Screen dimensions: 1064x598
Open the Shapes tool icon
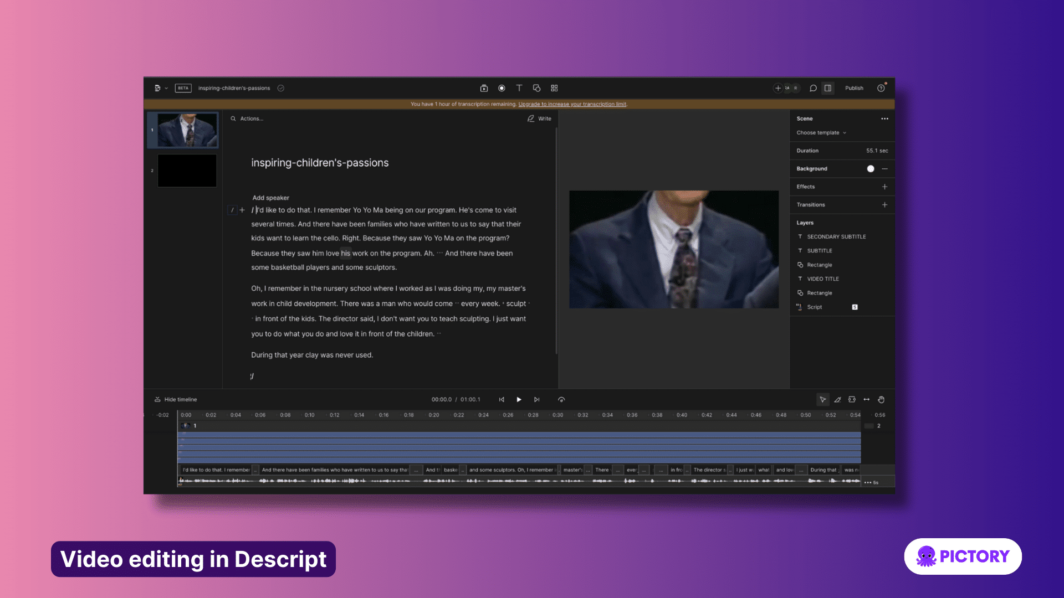[536, 88]
